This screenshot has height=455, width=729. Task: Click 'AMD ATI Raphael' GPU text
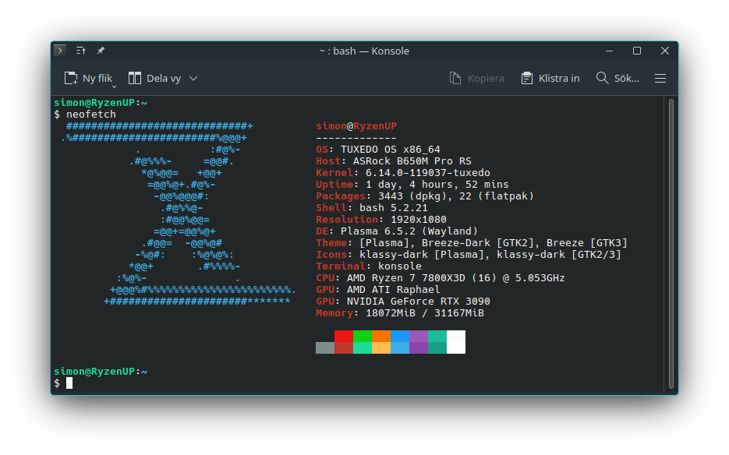(393, 290)
